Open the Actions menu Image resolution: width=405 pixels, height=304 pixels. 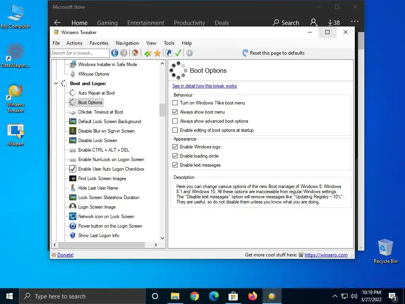click(x=74, y=43)
